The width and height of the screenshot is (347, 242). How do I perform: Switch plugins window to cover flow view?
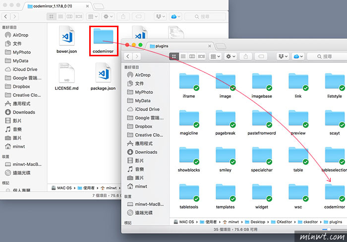point(201,56)
